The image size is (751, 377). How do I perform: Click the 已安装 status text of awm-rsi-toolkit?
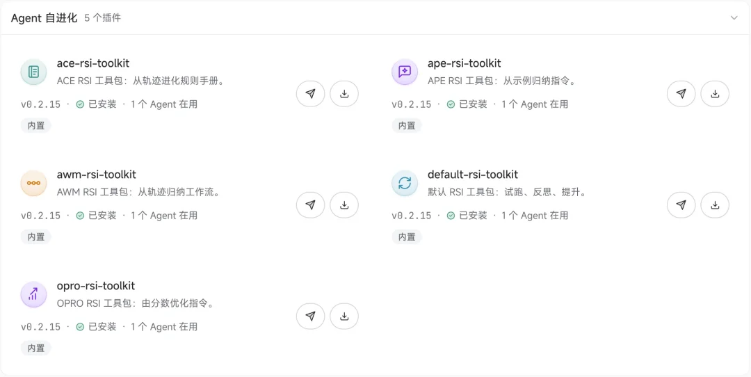click(x=102, y=216)
